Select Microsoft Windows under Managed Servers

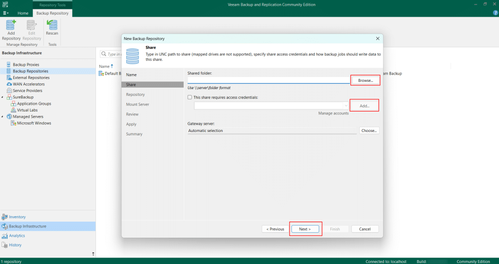pyautogui.click(x=34, y=123)
